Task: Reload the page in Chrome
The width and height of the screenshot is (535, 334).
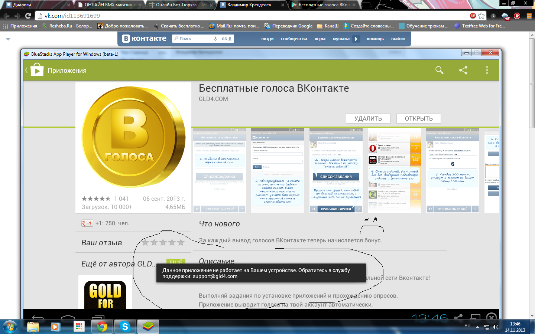Action: pyautogui.click(x=28, y=16)
